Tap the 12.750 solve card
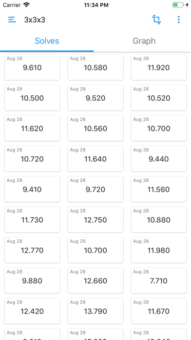The image size is (191, 340). tap(95, 220)
